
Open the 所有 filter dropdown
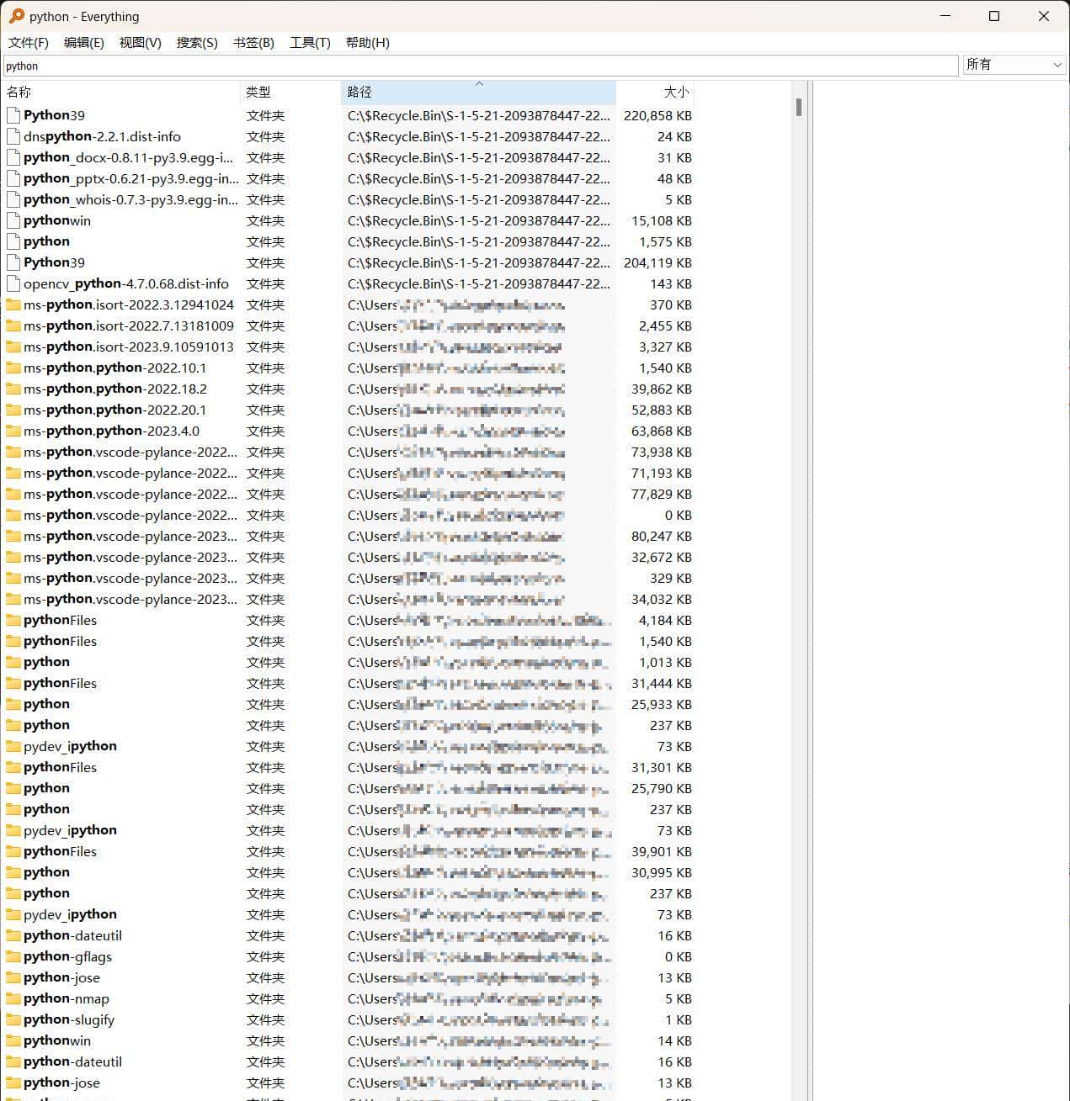(1014, 65)
